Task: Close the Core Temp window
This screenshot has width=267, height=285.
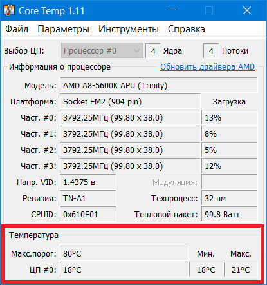Action: (247, 10)
